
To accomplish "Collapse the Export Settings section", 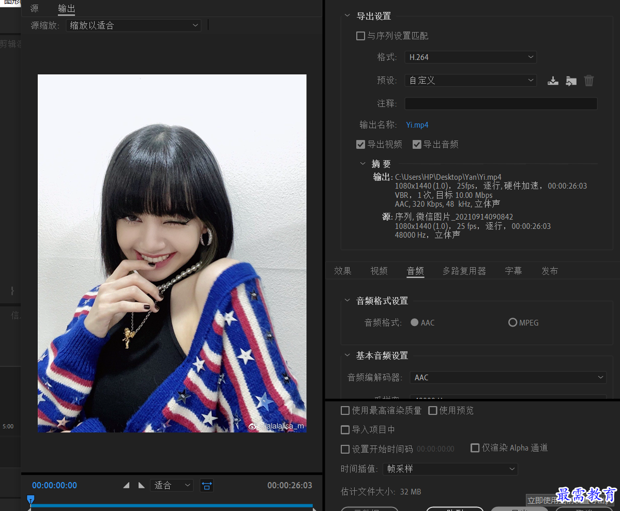I will [x=347, y=16].
